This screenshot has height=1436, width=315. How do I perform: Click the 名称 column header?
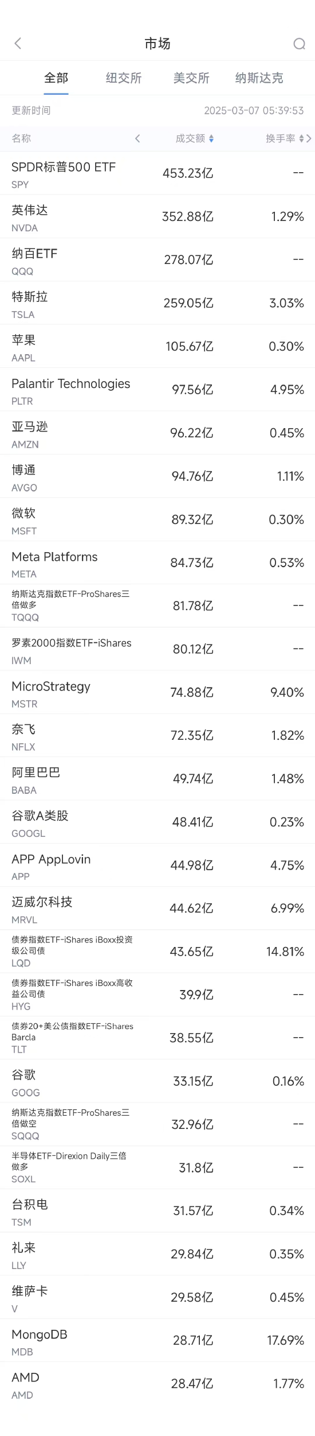tap(21, 138)
